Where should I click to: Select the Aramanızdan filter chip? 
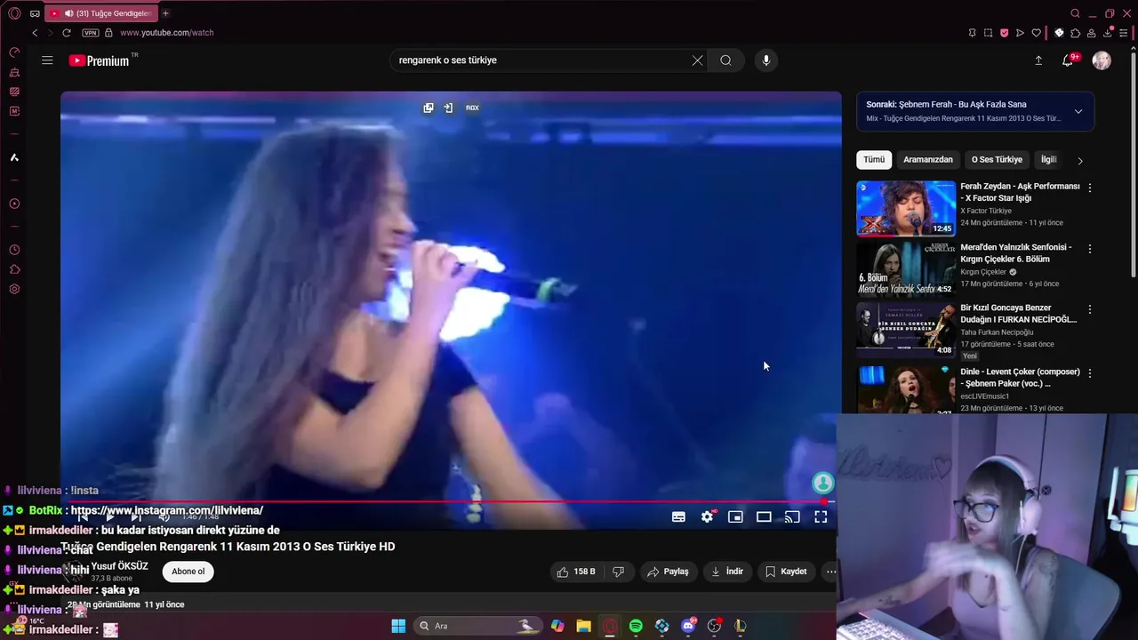coord(928,160)
